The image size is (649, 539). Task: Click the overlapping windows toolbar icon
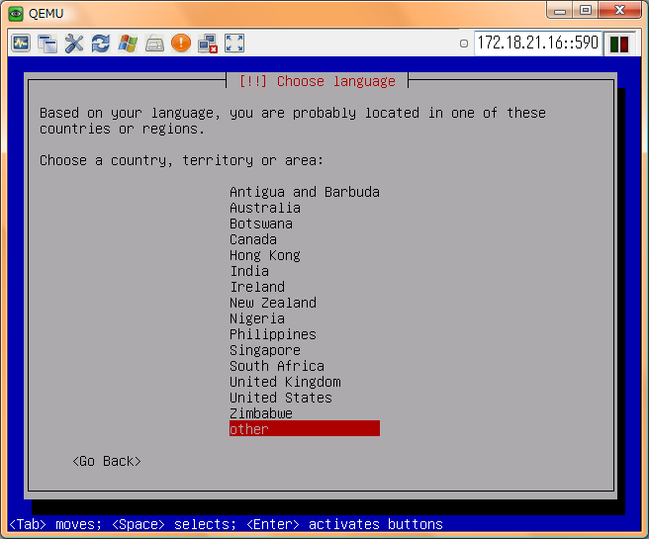[x=47, y=43]
